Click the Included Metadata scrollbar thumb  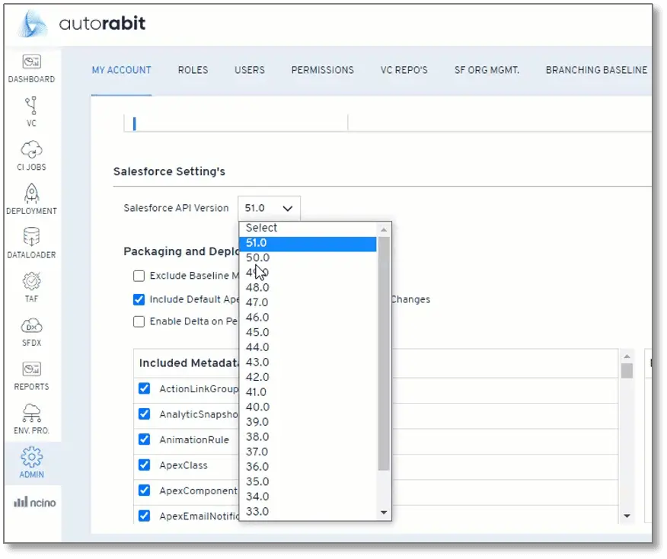627,371
